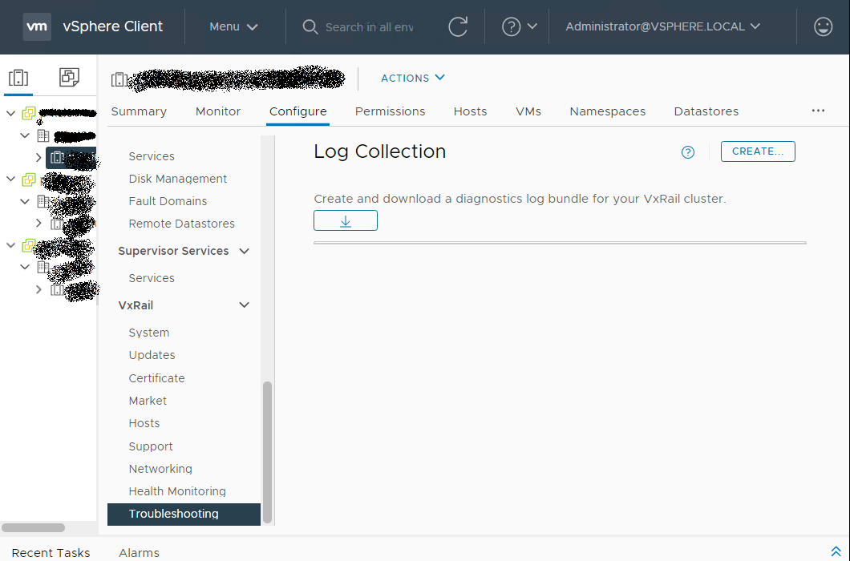850x561 pixels.
Task: Click the search magnifier icon
Action: (x=310, y=26)
